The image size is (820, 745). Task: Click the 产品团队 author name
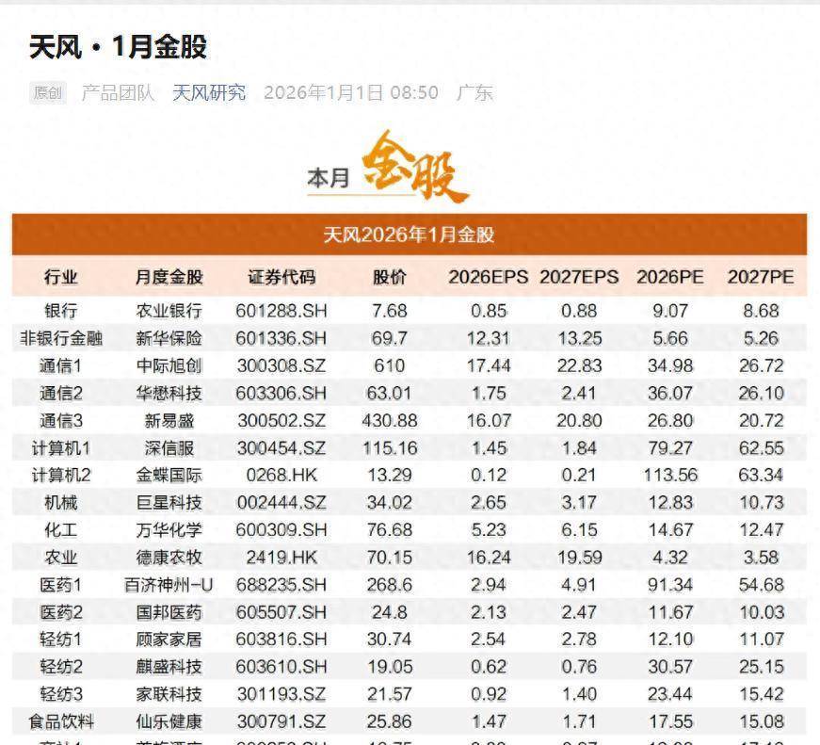pos(118,92)
